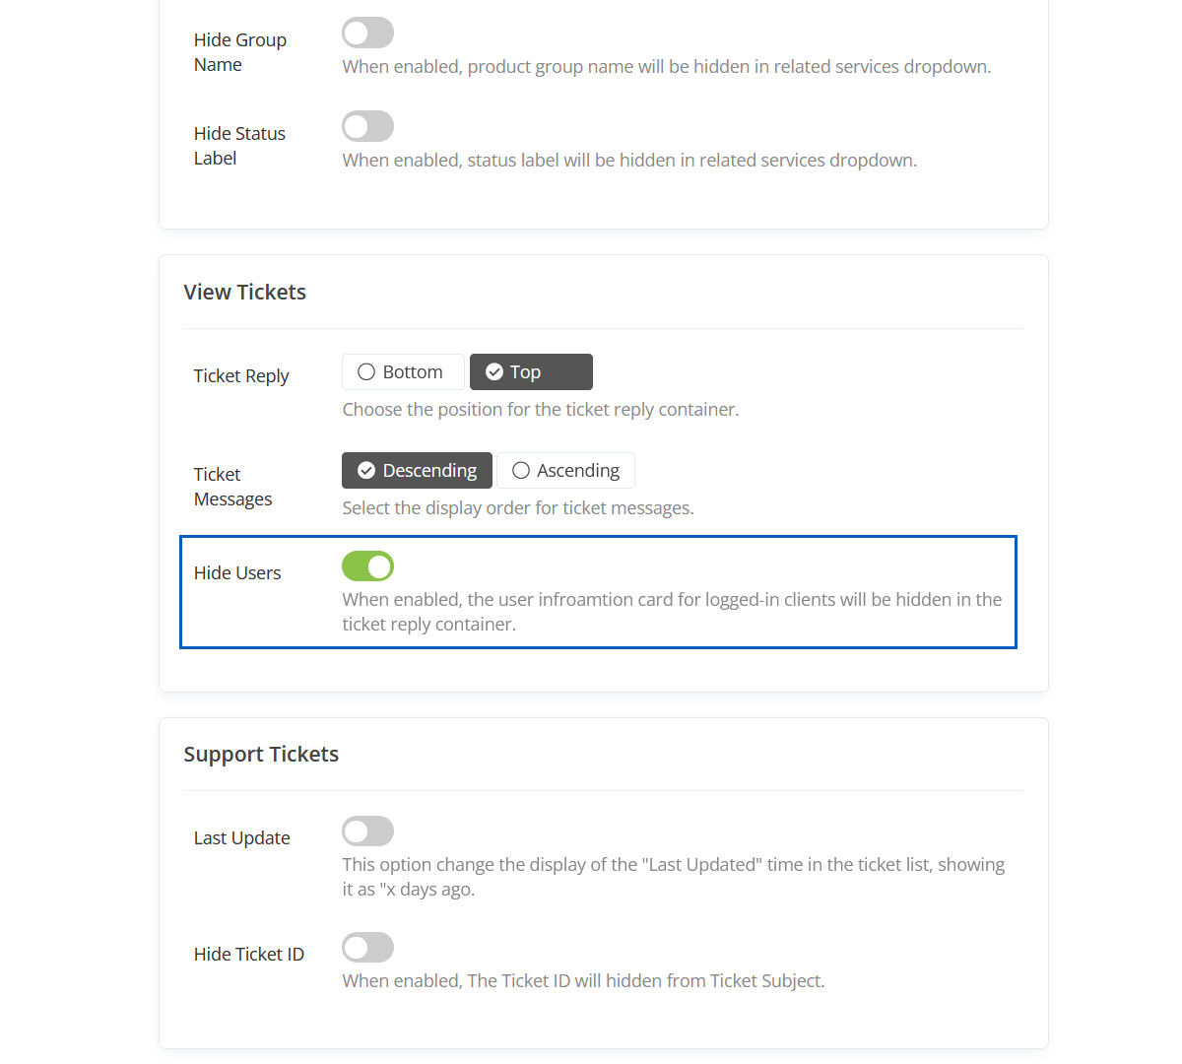Choose Top for ticket reply position
This screenshot has height=1064, width=1182.
[x=531, y=372]
